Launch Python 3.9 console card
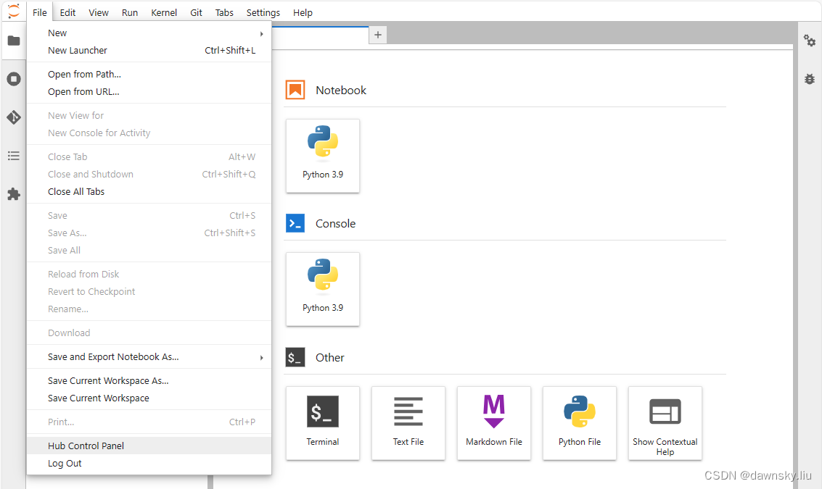This screenshot has width=822, height=489. [x=323, y=290]
